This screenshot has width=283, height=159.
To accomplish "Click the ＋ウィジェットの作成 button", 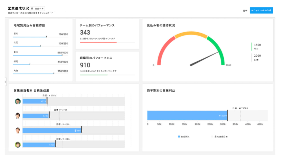I will [x=261, y=10].
